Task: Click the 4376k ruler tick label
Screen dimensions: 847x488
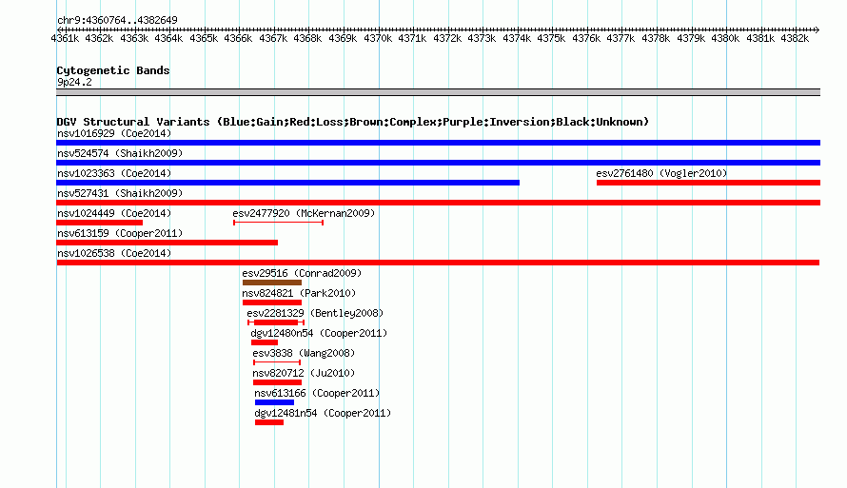Action: 586,38
